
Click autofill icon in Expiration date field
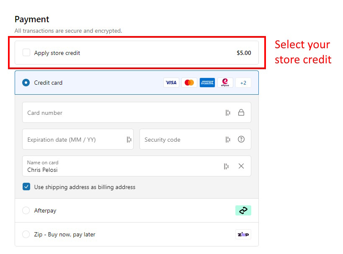pyautogui.click(x=129, y=140)
